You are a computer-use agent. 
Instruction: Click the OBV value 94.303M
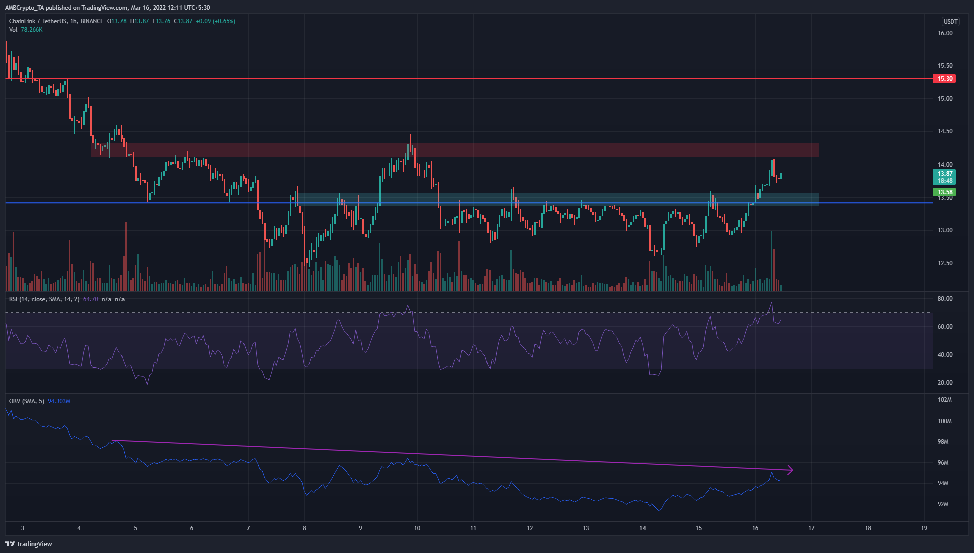click(x=59, y=401)
